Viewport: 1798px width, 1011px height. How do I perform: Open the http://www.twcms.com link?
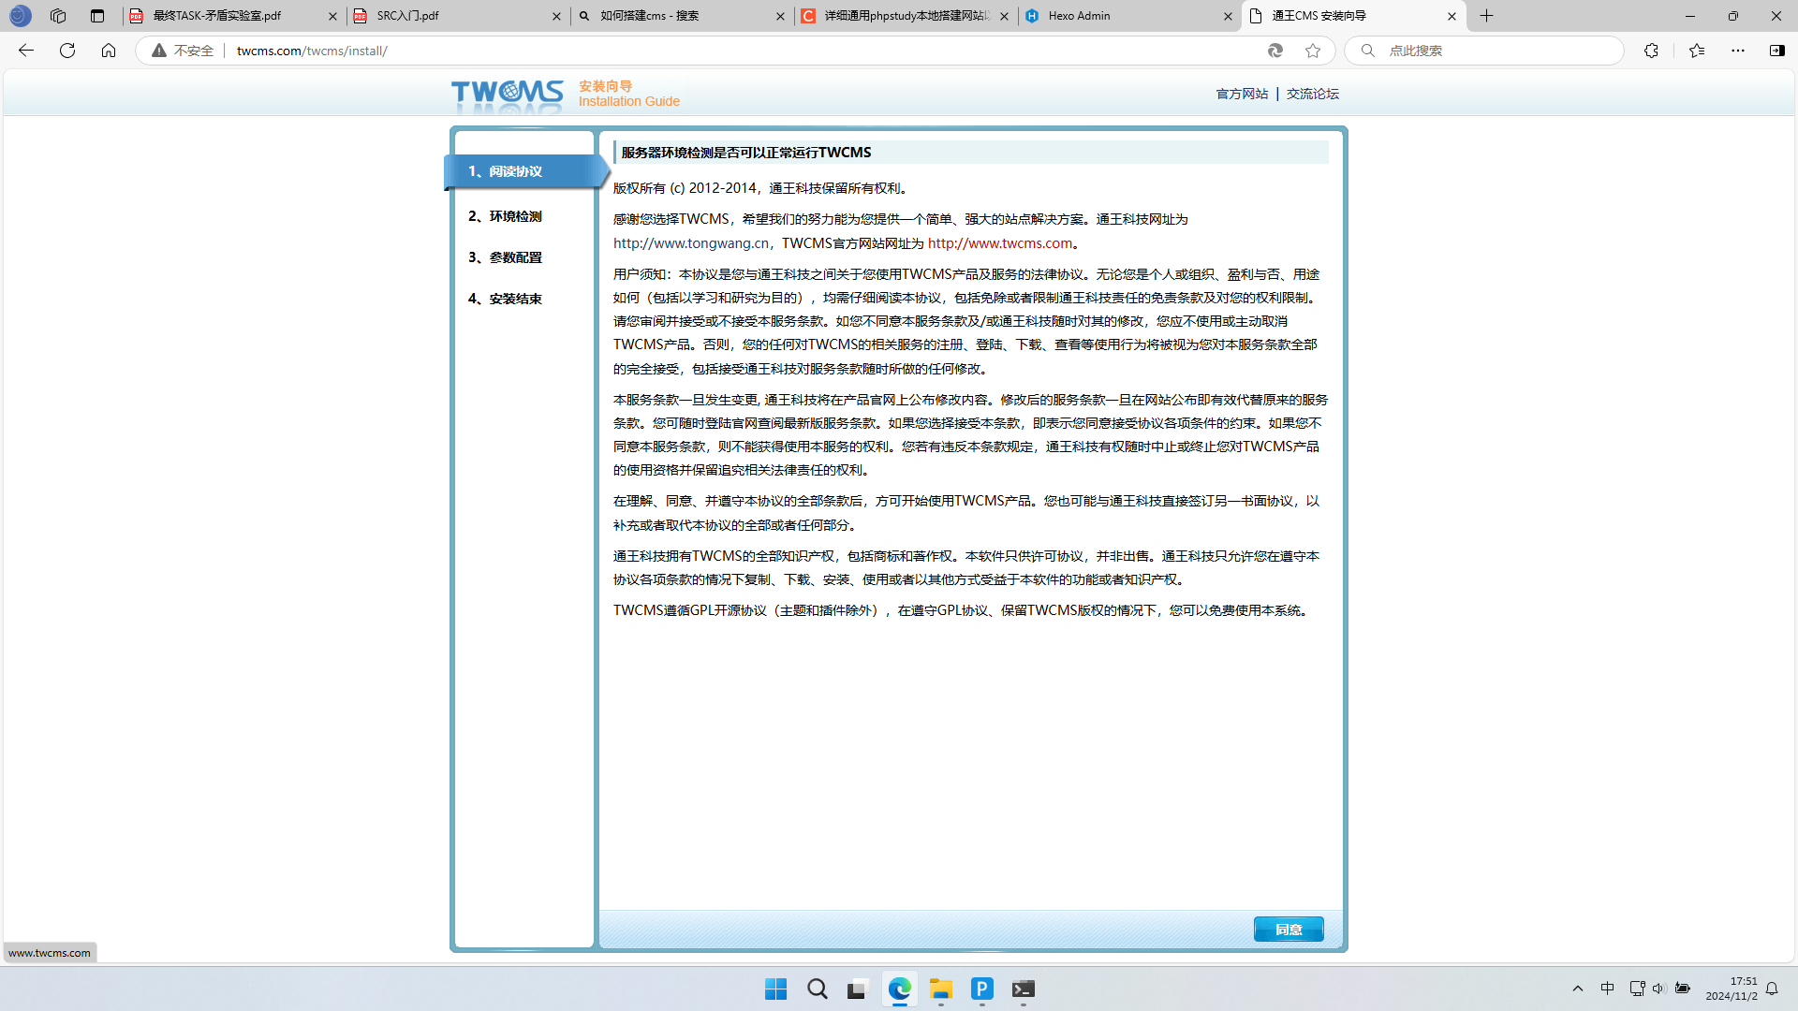pyautogui.click(x=1000, y=243)
